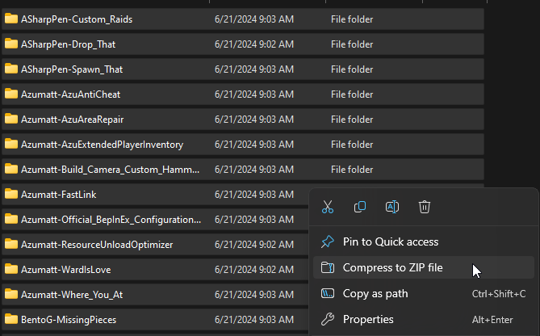Click the Copy as path icon
Viewport: 540px width, 336px height.
pos(328,293)
